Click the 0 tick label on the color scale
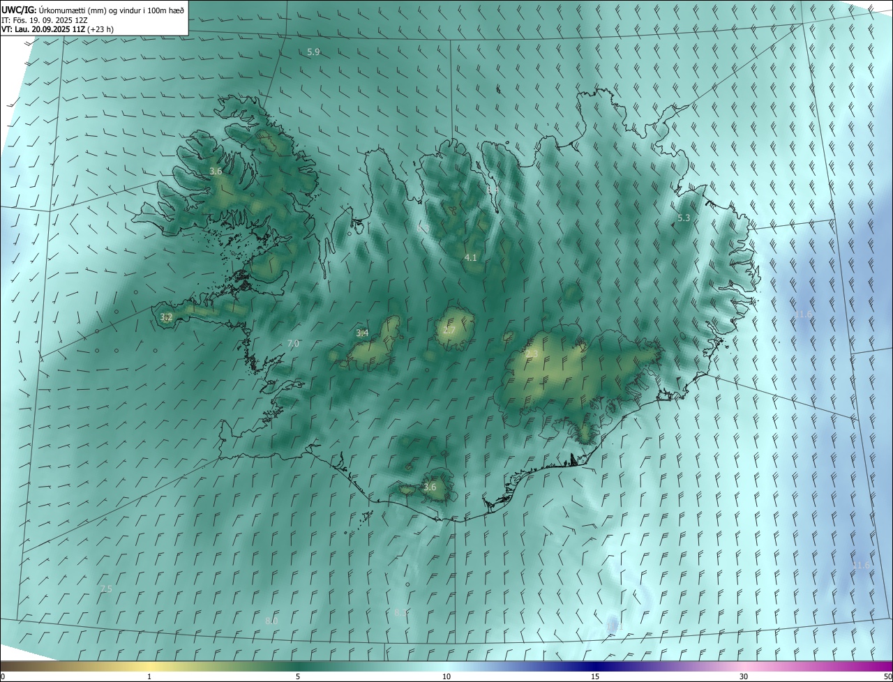The height and width of the screenshot is (682, 893). point(3,676)
